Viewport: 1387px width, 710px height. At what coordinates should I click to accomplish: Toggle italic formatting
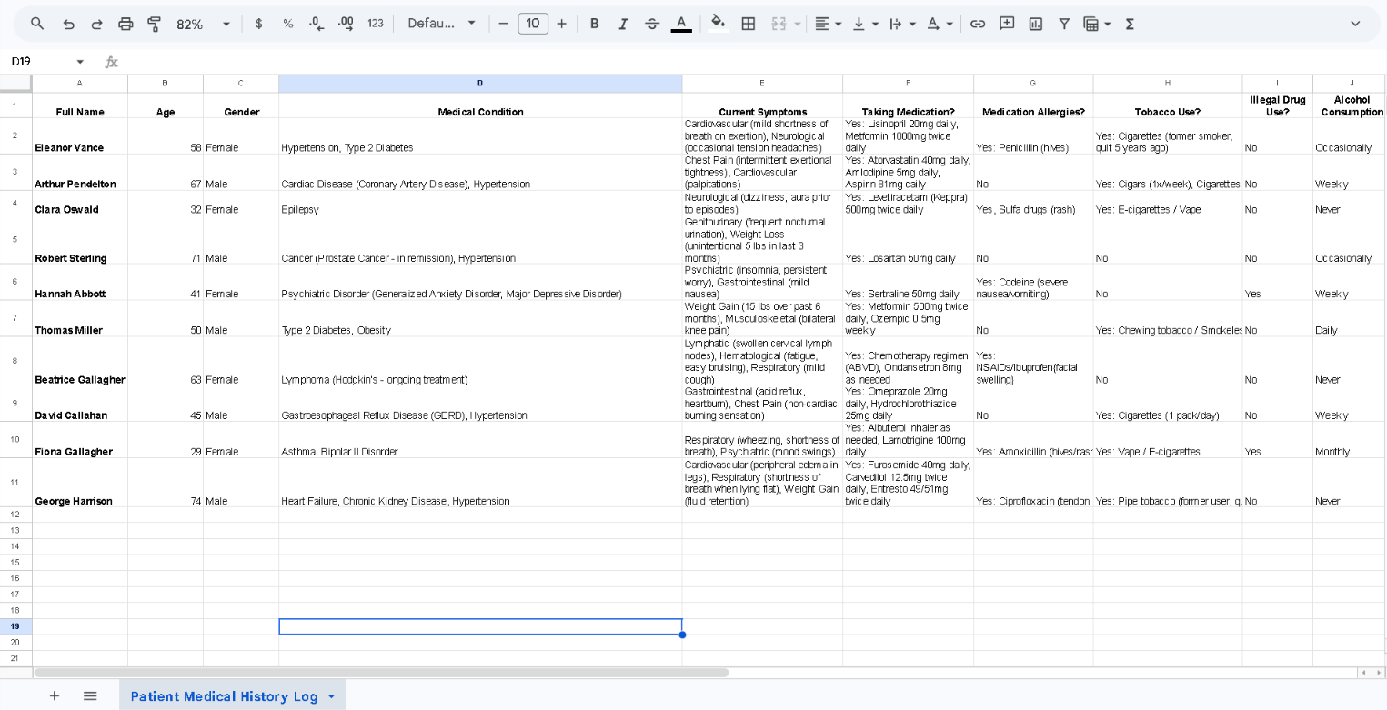pos(623,24)
